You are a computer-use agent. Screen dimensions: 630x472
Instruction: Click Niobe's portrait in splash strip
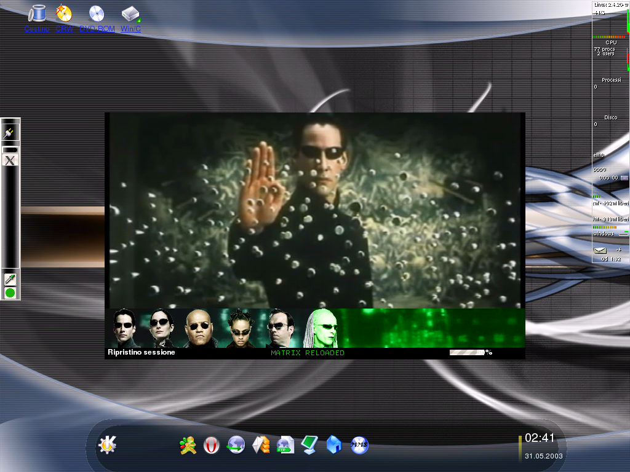(x=241, y=328)
